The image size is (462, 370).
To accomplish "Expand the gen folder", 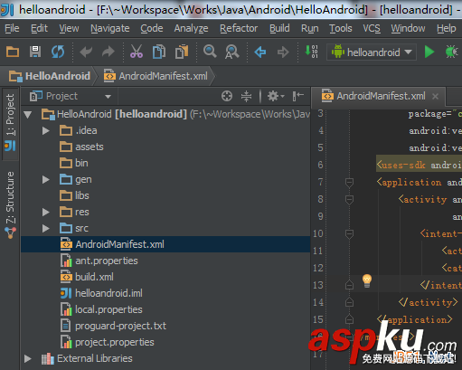I will 46,179.
